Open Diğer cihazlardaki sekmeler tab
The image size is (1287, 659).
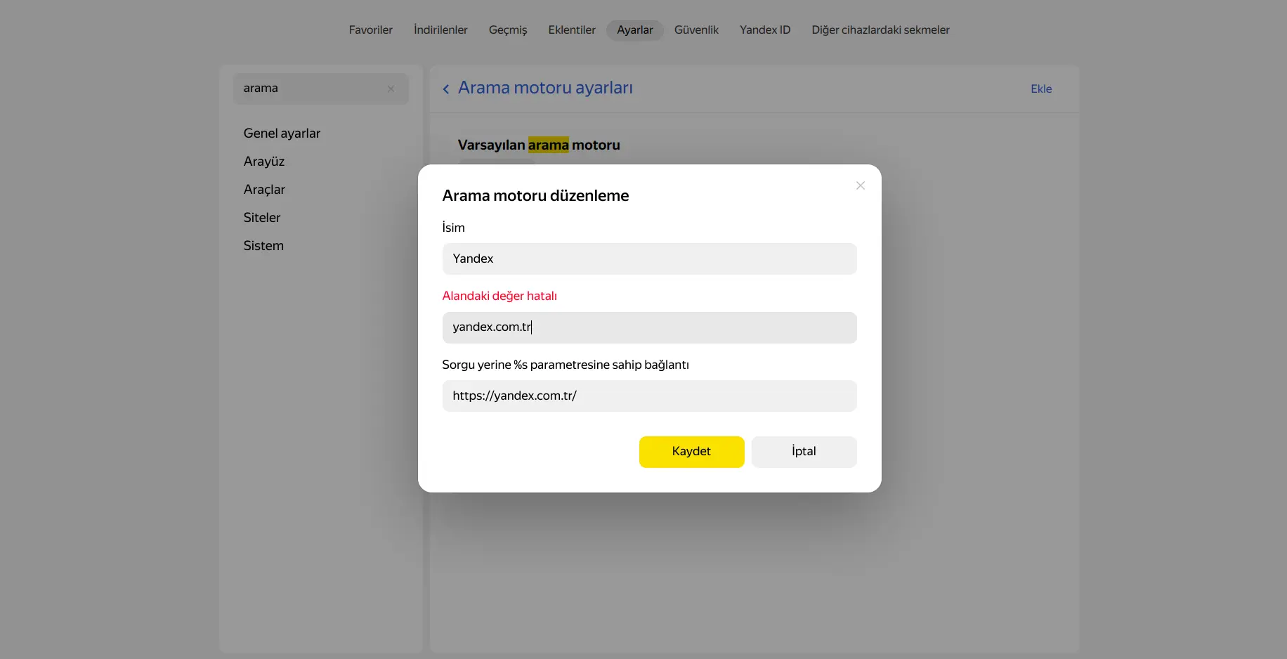coord(880,30)
